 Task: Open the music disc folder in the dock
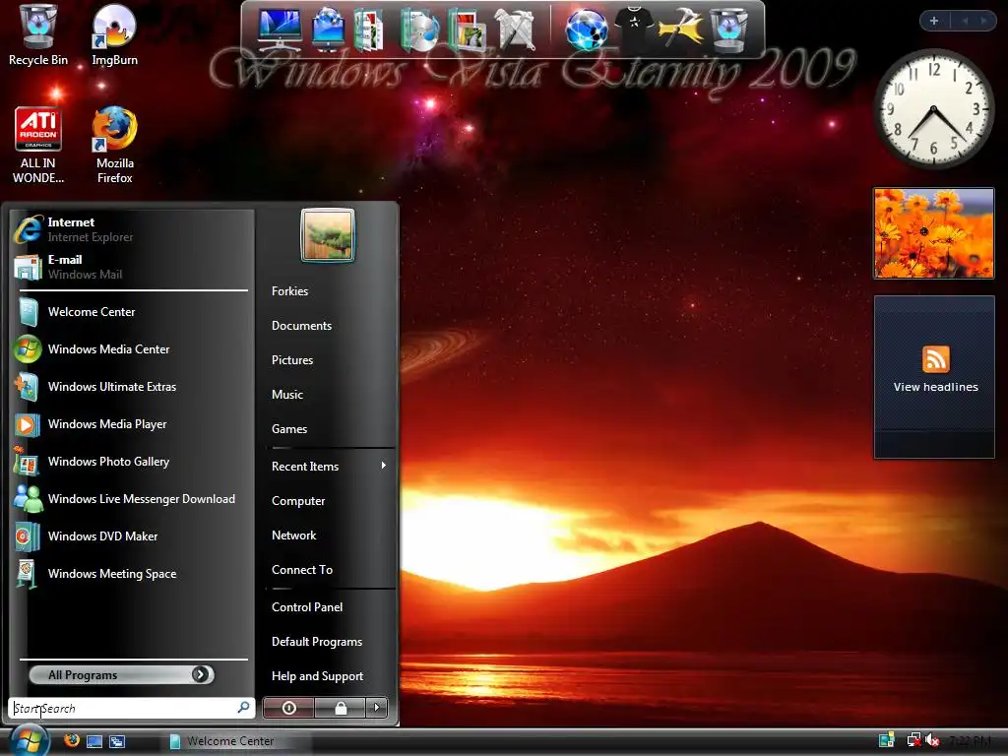[419, 30]
